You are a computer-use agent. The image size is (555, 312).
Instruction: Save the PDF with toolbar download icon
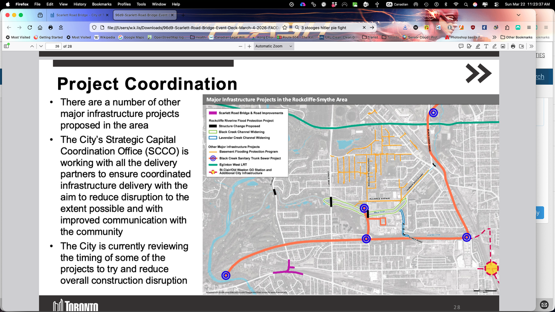(x=522, y=46)
